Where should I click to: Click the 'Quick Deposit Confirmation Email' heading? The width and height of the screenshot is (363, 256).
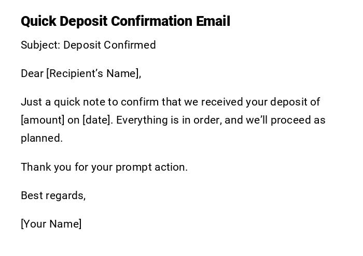point(125,21)
